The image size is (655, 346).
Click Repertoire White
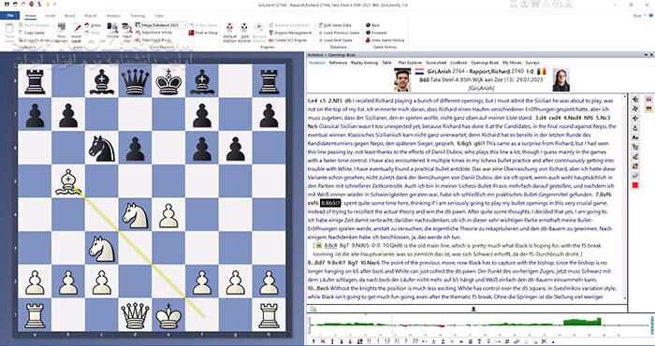(153, 33)
